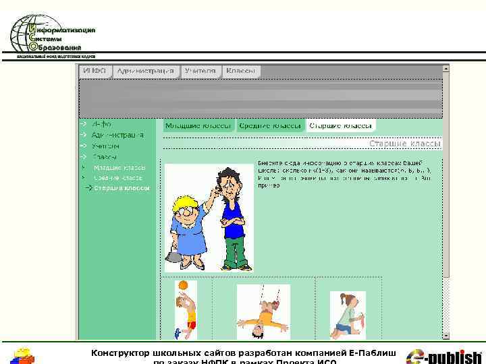The width and height of the screenshot is (486, 364).
Task: Open Классы in the left sidebar
Action: pos(105,157)
